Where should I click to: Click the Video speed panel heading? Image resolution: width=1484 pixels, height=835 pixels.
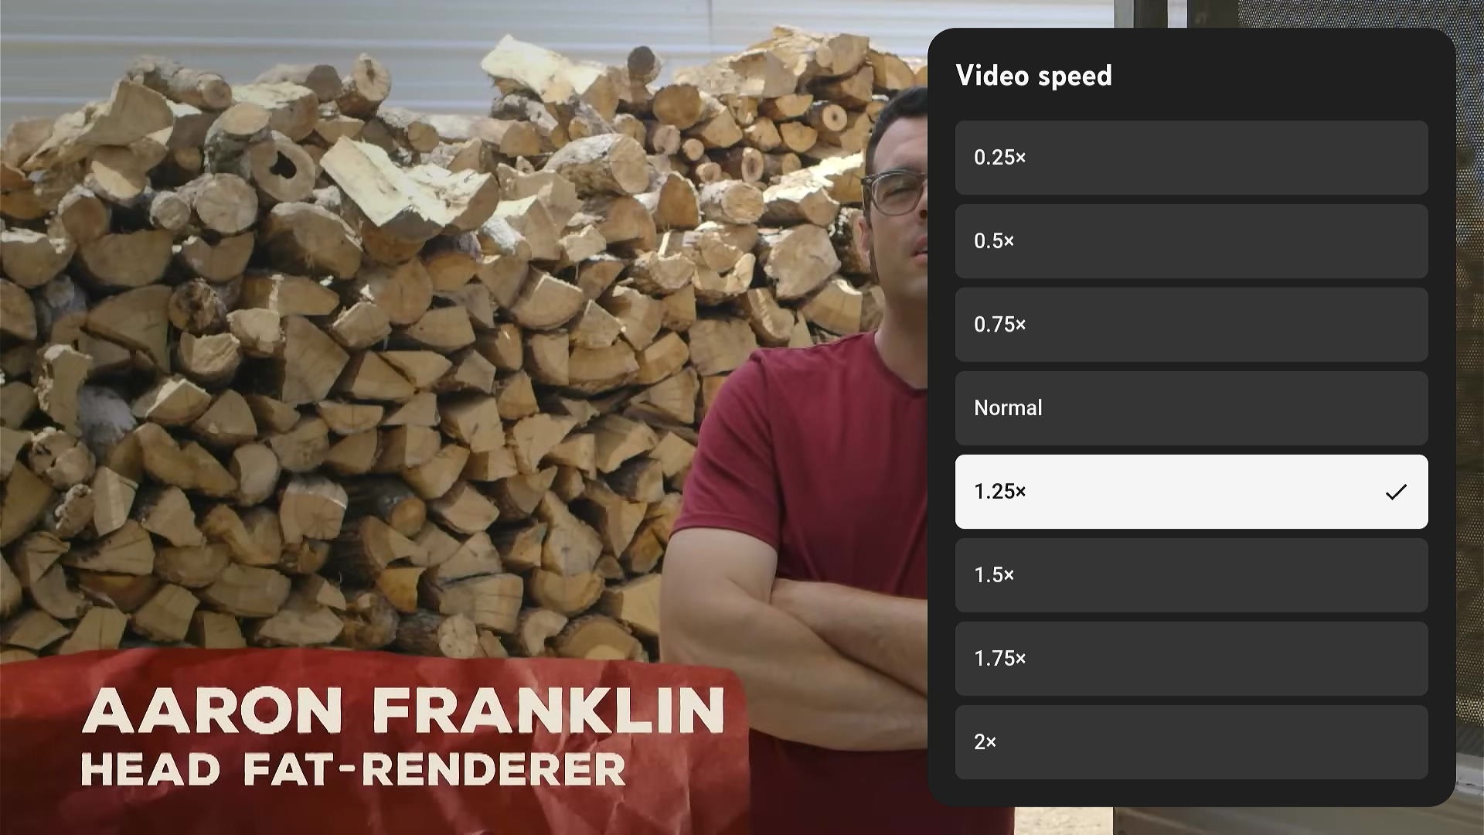click(1034, 75)
